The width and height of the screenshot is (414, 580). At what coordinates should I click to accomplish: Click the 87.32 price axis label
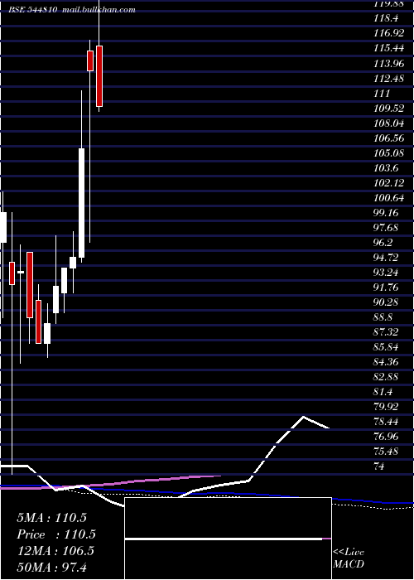pyautogui.click(x=386, y=332)
